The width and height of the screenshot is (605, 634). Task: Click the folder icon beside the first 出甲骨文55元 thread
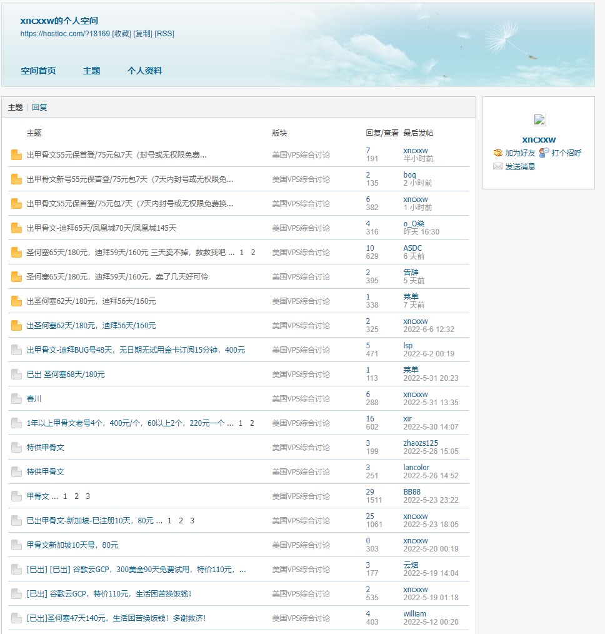(x=16, y=154)
